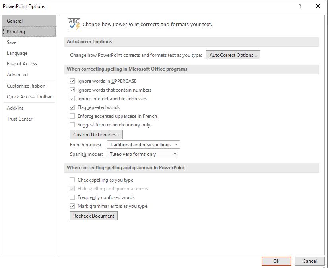Image resolution: width=328 pixels, height=268 pixels.
Task: Uncheck Flag repeated words
Action: [72, 107]
